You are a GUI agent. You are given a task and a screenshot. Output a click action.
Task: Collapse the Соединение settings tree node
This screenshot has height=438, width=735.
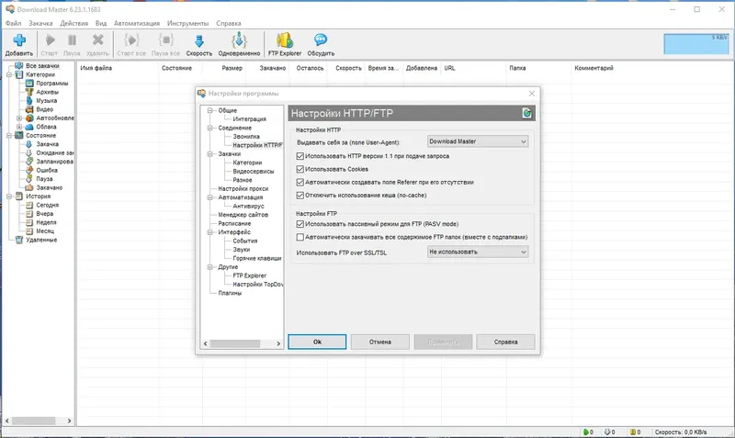pyautogui.click(x=210, y=128)
